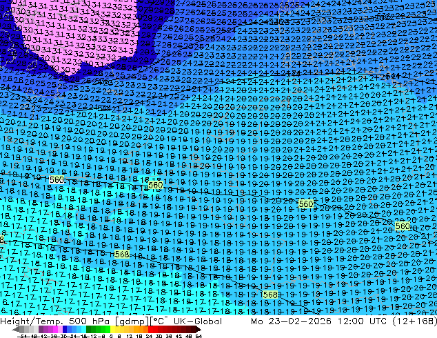Click the leftmost 560 contour label
The width and height of the screenshot is (437, 338).
click(57, 180)
